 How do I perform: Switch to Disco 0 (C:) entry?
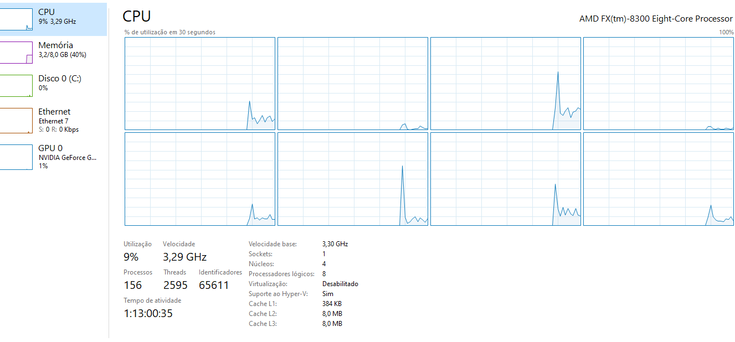53,86
